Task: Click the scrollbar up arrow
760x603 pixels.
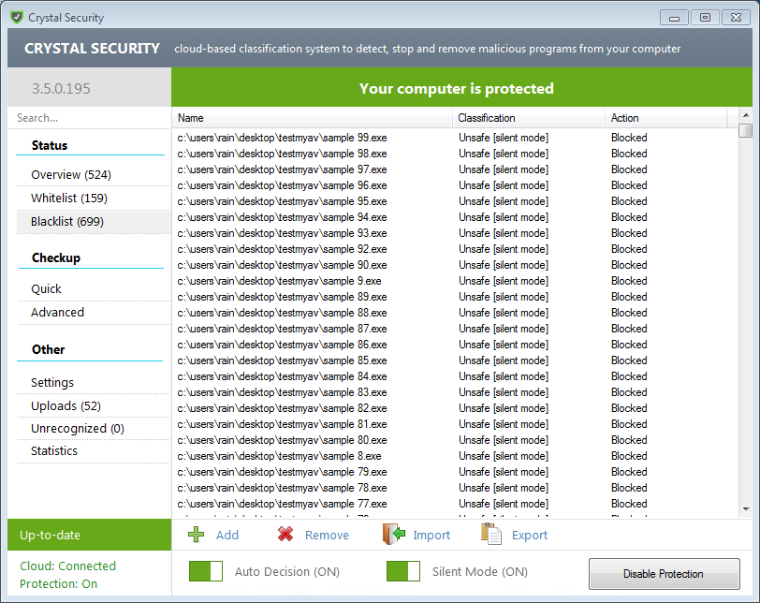Action: point(746,115)
